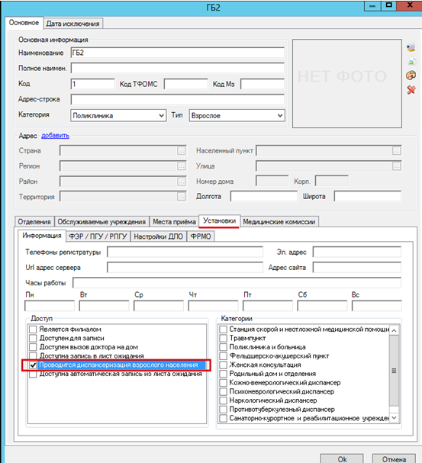Image resolution: width=422 pixels, height=463 pixels.
Task: Check Родильный дом и отделения category
Action: tap(224, 374)
